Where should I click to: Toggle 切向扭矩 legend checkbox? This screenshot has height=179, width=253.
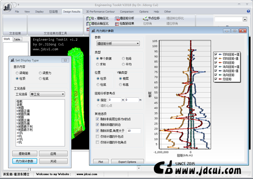coord(216,62)
